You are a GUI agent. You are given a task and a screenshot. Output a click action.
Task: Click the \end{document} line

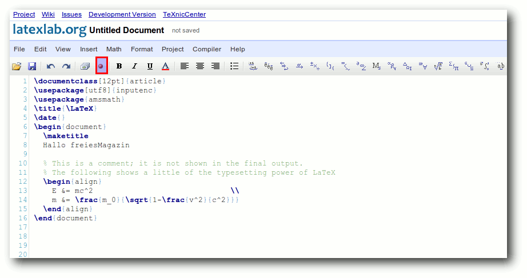coord(66,218)
